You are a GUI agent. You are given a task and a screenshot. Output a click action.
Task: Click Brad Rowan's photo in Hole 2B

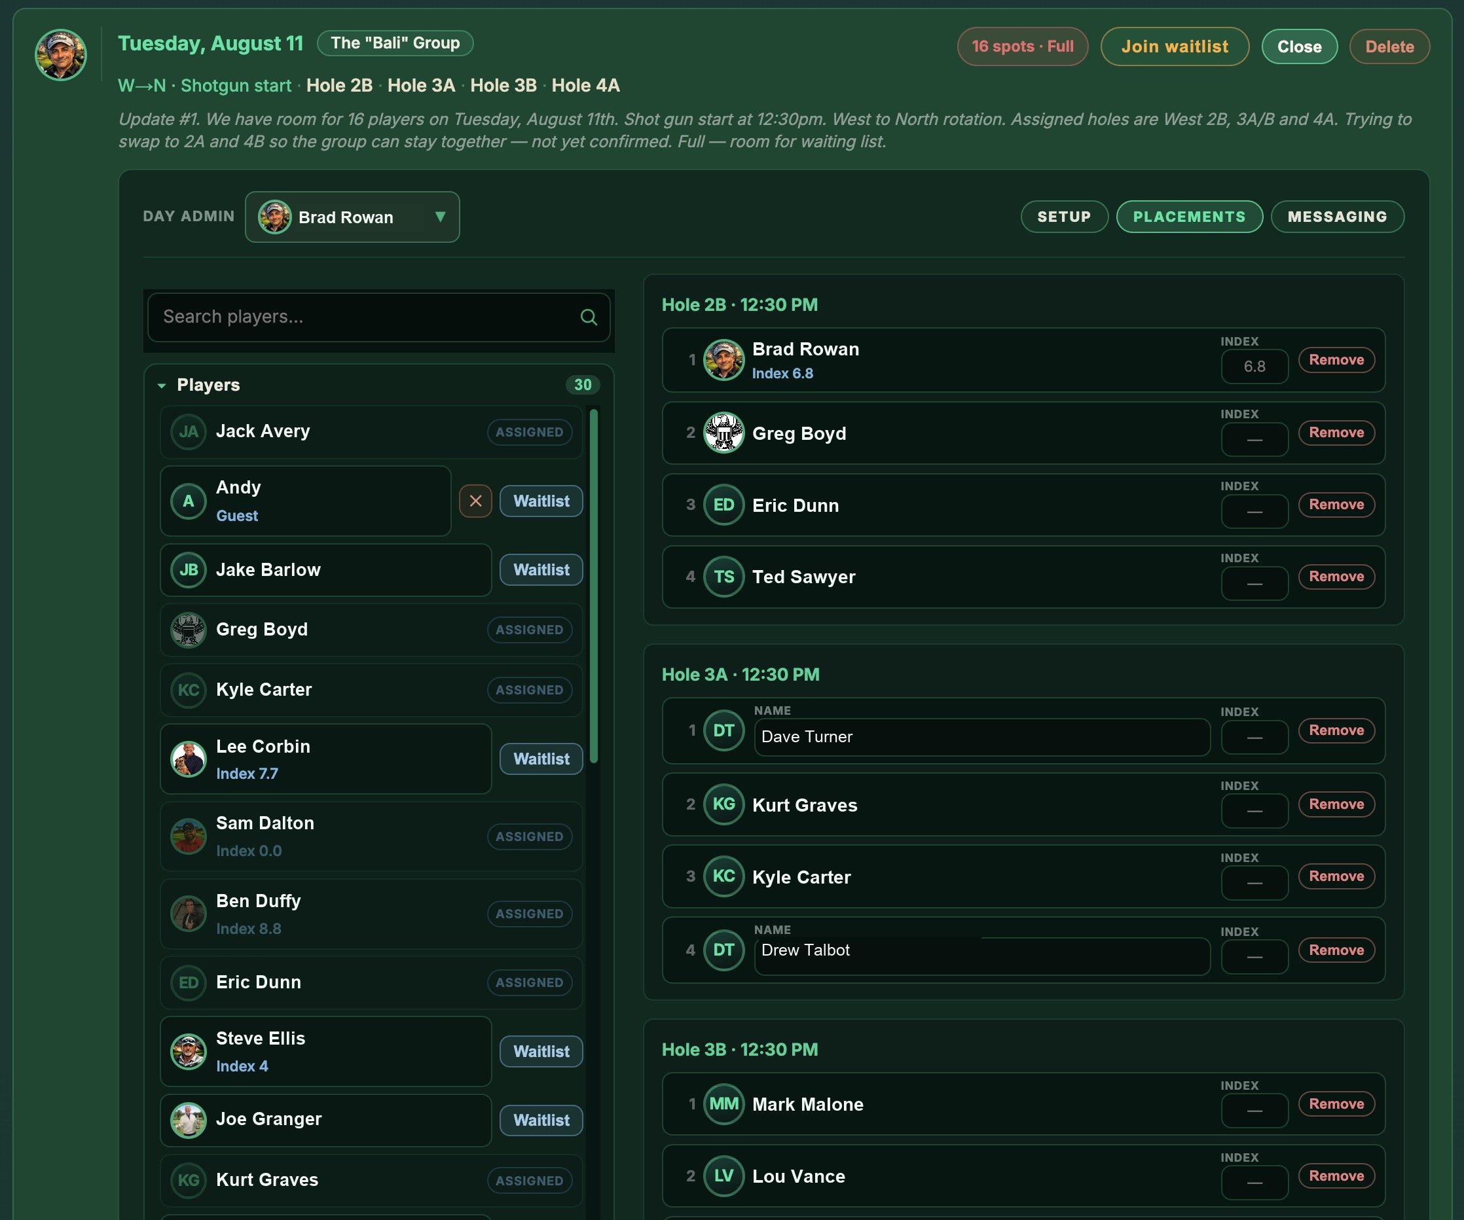click(x=723, y=360)
